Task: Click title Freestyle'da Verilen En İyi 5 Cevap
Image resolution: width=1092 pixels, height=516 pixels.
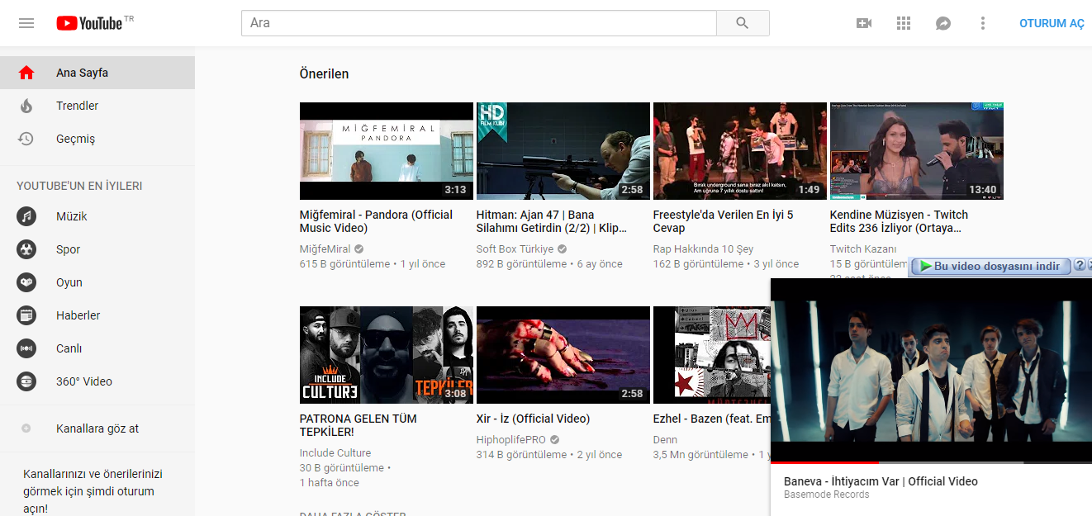Action: click(724, 221)
